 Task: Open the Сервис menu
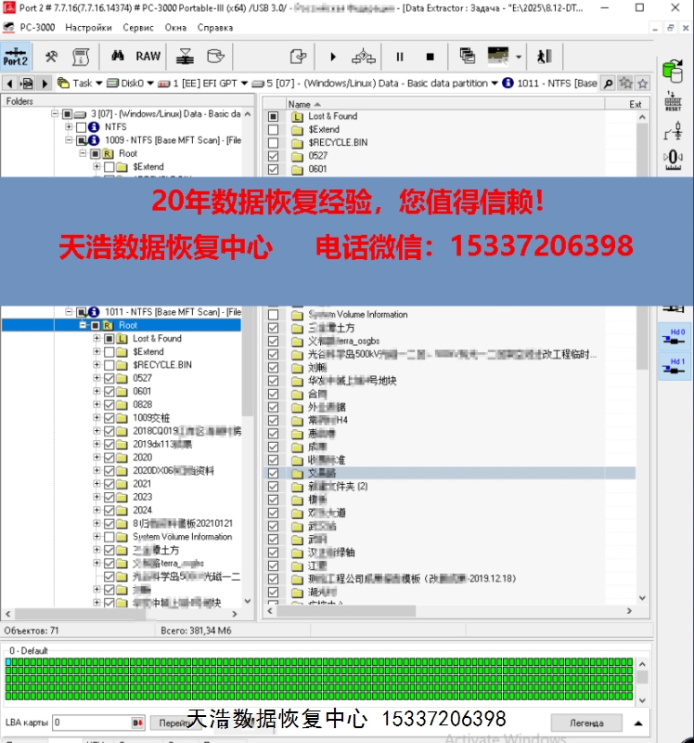click(x=138, y=27)
